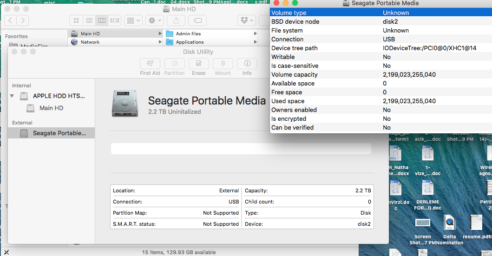Open the Info toolbar button
The image size is (492, 256).
click(x=247, y=64)
